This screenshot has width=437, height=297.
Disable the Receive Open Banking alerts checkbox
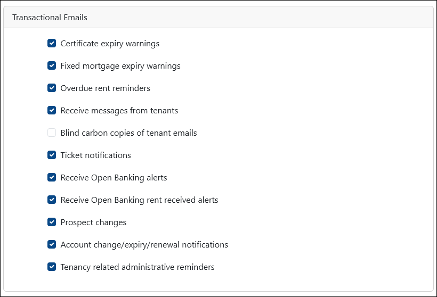[x=52, y=177]
